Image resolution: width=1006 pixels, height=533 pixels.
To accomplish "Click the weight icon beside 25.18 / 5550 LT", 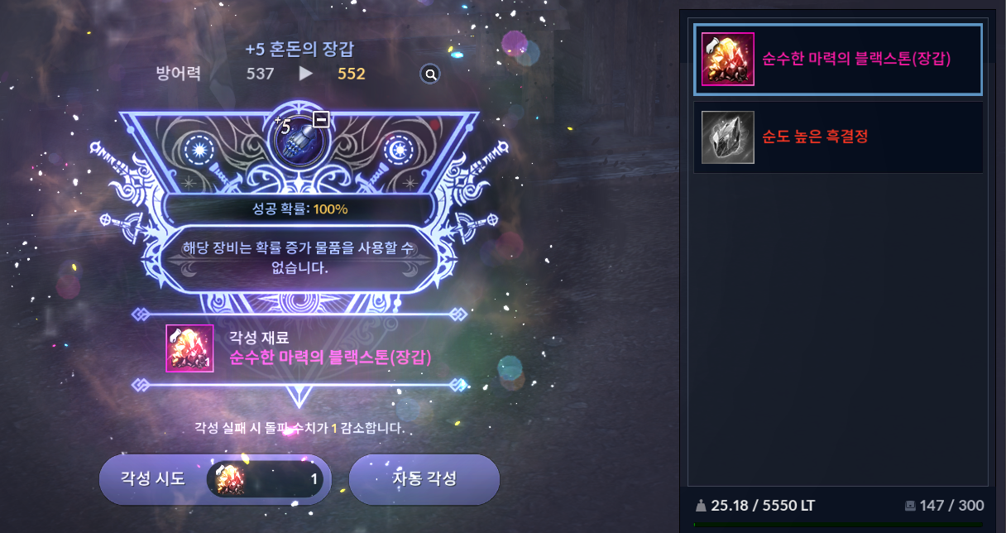I will point(702,505).
